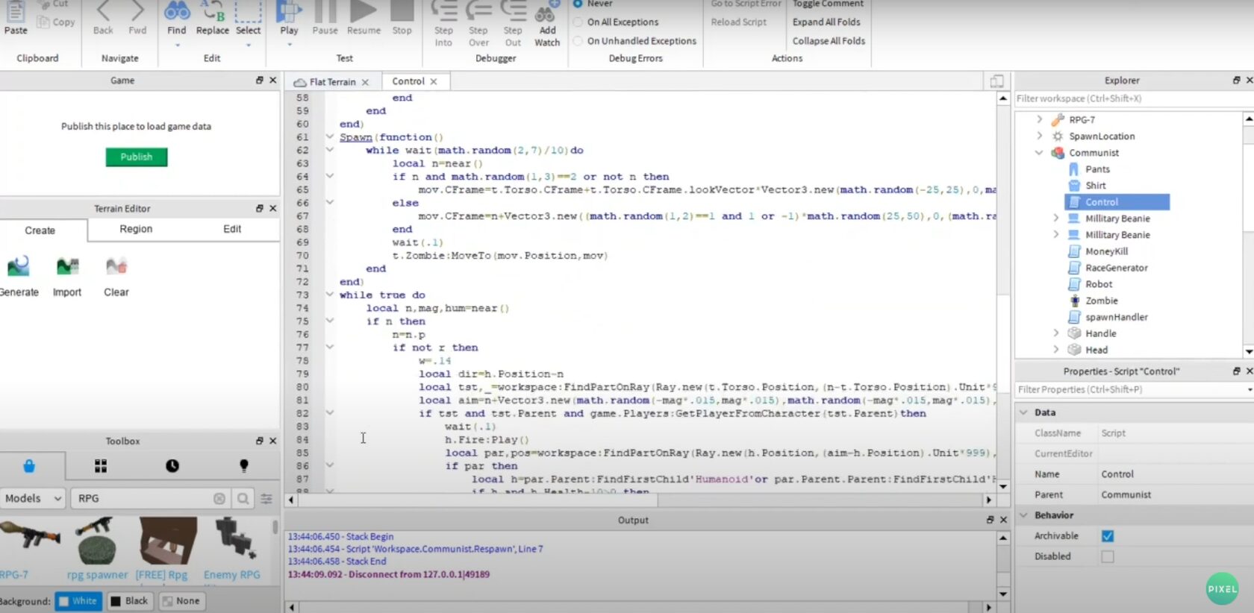Select the On All Exceptions radio option
This screenshot has height=613, width=1254.
click(578, 22)
